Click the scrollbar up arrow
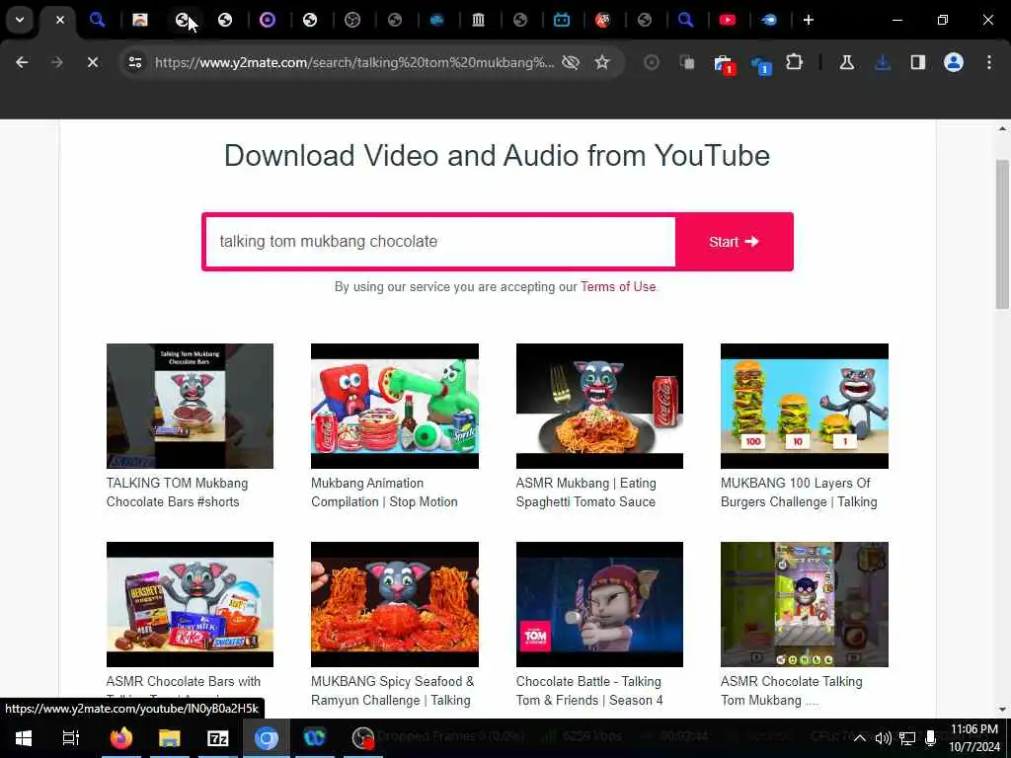The height and width of the screenshot is (758, 1011). (1002, 128)
